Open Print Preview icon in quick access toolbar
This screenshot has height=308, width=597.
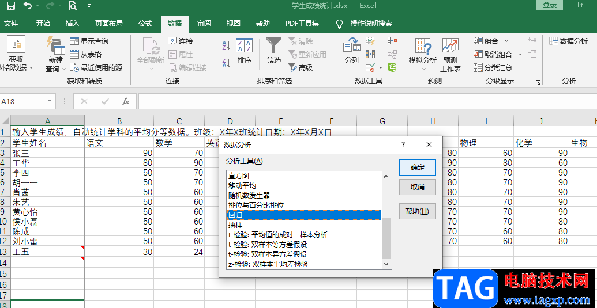[x=72, y=6]
